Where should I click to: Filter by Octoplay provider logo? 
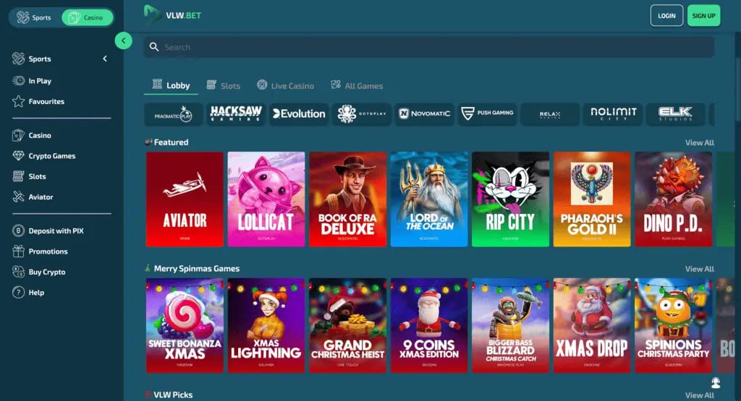[362, 114]
